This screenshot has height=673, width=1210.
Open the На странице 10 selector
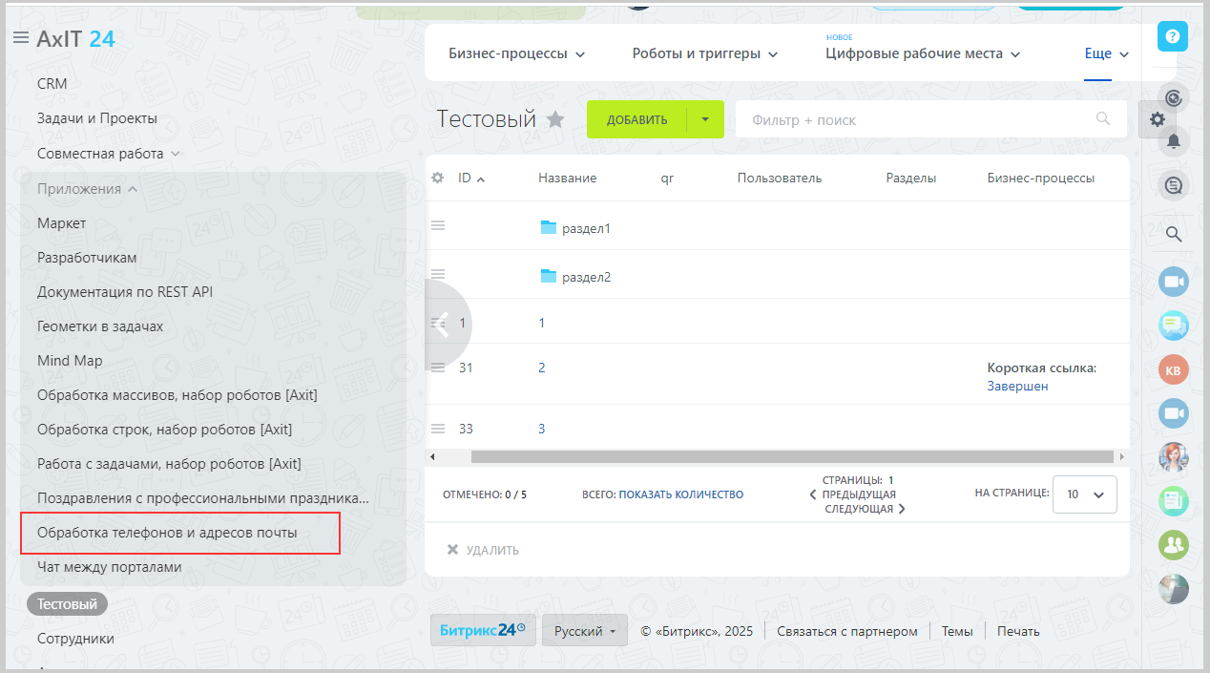tap(1085, 494)
